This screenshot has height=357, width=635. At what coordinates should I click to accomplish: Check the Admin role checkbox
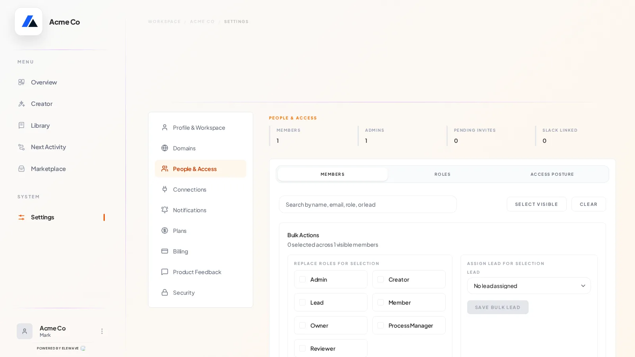coord(302,279)
